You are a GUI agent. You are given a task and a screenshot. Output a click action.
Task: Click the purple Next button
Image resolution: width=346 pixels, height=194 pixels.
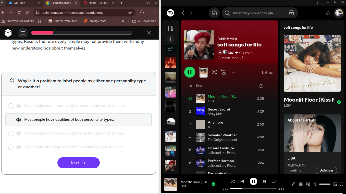[78, 163]
